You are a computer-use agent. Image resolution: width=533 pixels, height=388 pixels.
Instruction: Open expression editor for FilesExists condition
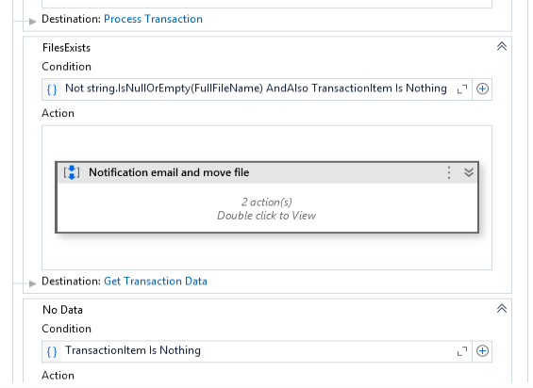462,89
